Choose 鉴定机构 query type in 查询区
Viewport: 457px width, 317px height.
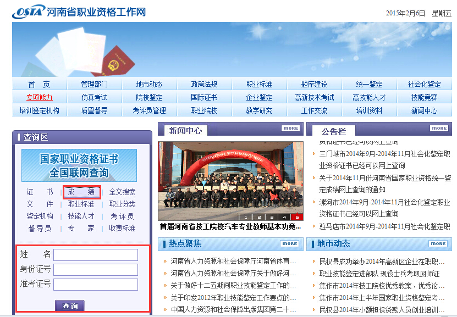[40, 216]
